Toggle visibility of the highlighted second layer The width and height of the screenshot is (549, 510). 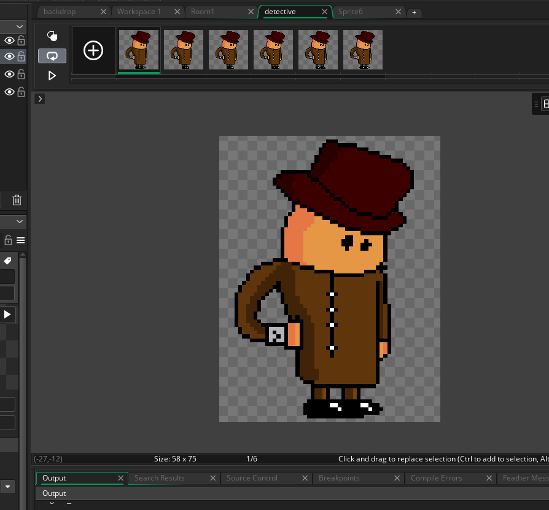point(9,57)
